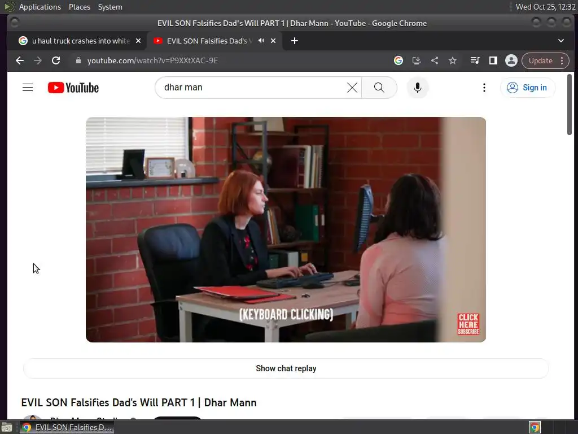The width and height of the screenshot is (578, 434).
Task: Install app via the address bar download icon
Action: point(416,60)
